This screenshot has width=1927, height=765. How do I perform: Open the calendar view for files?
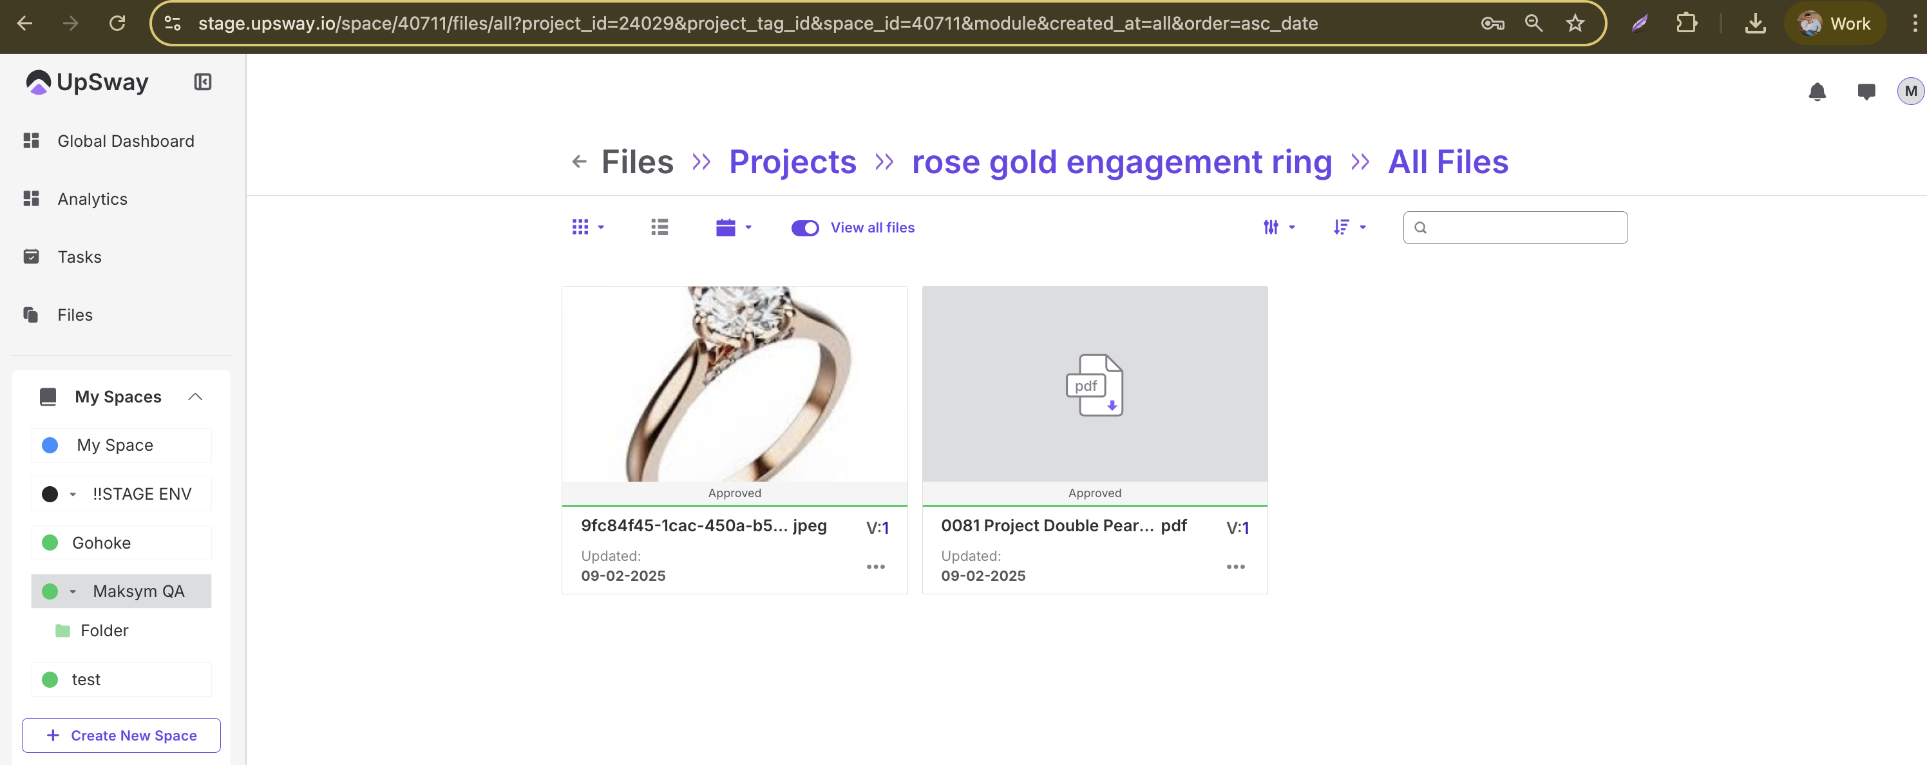727,227
